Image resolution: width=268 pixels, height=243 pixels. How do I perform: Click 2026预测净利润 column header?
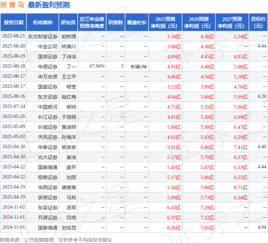click(x=199, y=23)
